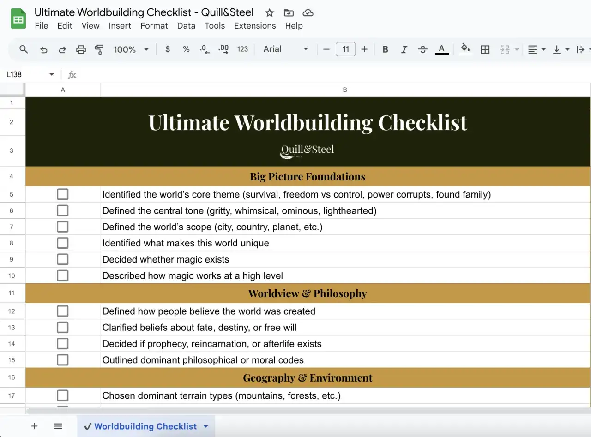
Task: Check the 'Decided whether magic exists' checkbox
Action: coord(62,259)
